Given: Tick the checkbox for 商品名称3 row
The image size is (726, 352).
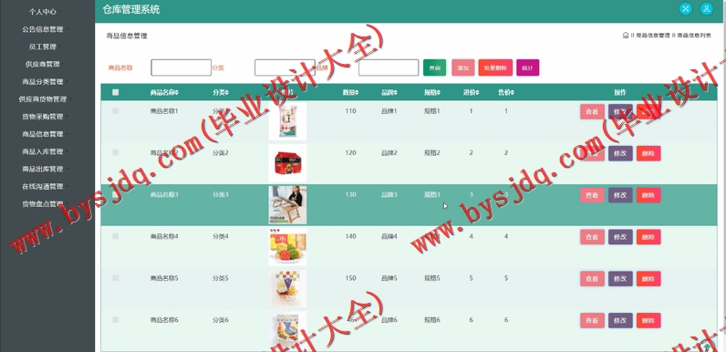Looking at the screenshot, I should tap(115, 194).
